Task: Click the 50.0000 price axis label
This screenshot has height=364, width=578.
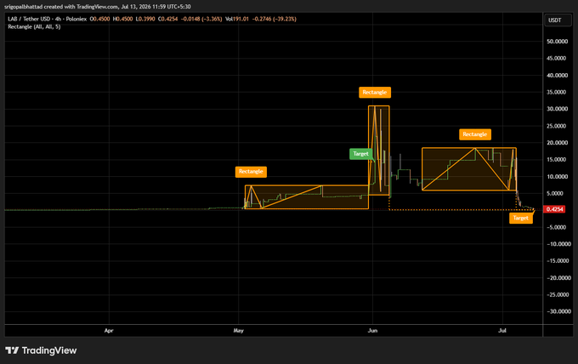Action: pyautogui.click(x=557, y=42)
